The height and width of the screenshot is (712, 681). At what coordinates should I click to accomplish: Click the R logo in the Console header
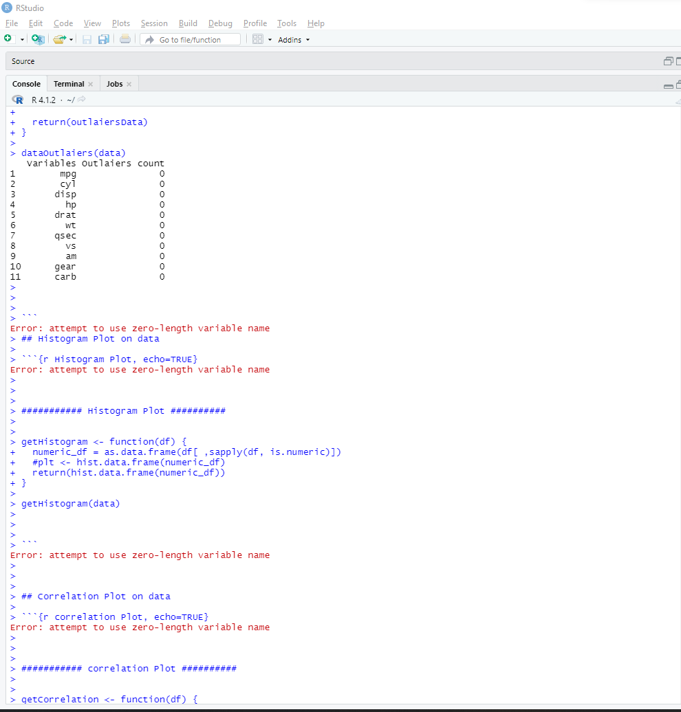(17, 99)
